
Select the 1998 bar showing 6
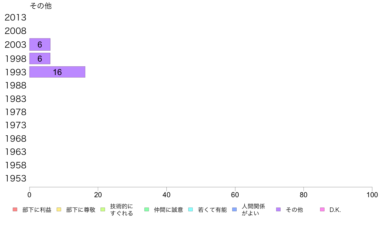pos(40,59)
